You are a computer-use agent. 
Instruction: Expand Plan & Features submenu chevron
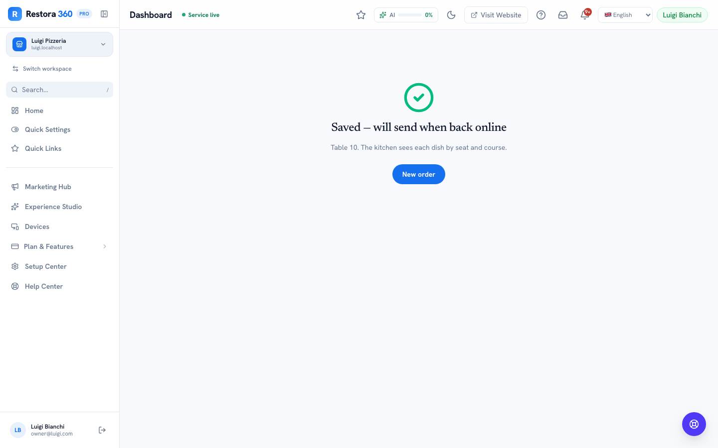coord(105,246)
